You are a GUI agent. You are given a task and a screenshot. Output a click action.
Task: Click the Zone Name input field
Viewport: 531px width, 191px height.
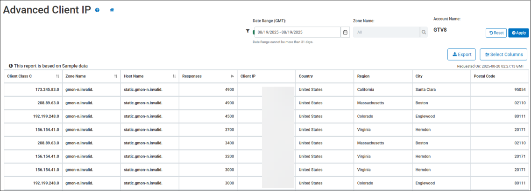point(386,32)
